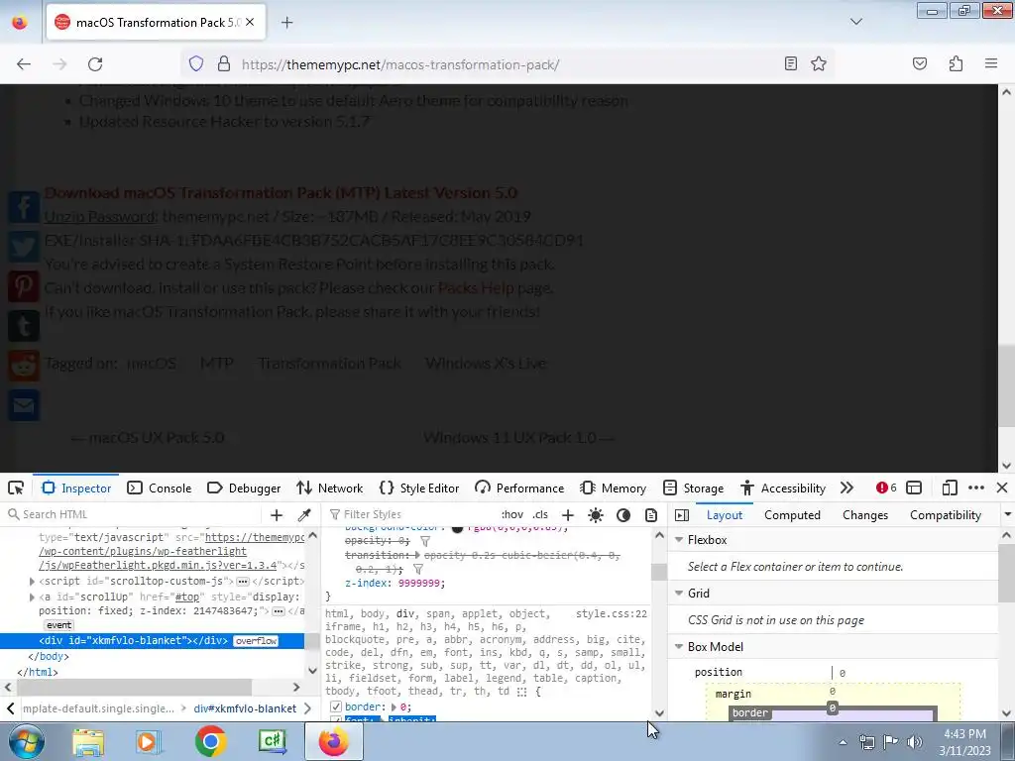
Task: Focus the Filter Styles field
Action: point(411,514)
